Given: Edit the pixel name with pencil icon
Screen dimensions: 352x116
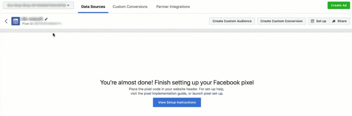Looking at the screenshot, I should tap(46, 19).
